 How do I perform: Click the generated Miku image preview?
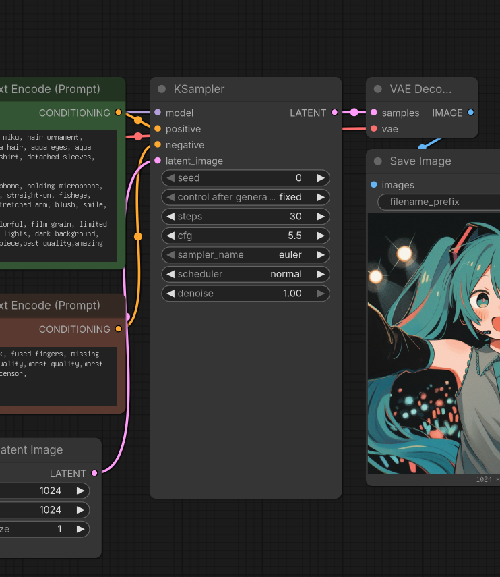[435, 344]
